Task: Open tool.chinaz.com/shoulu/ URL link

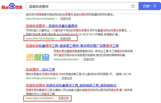Action: tap(41, 78)
